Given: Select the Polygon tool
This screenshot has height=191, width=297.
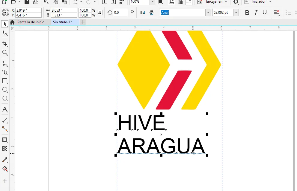Looking at the screenshot, I should tap(5, 98).
